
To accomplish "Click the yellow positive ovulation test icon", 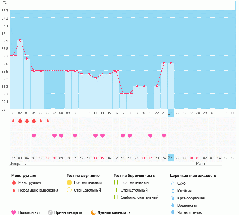I will (x=69, y=182).
